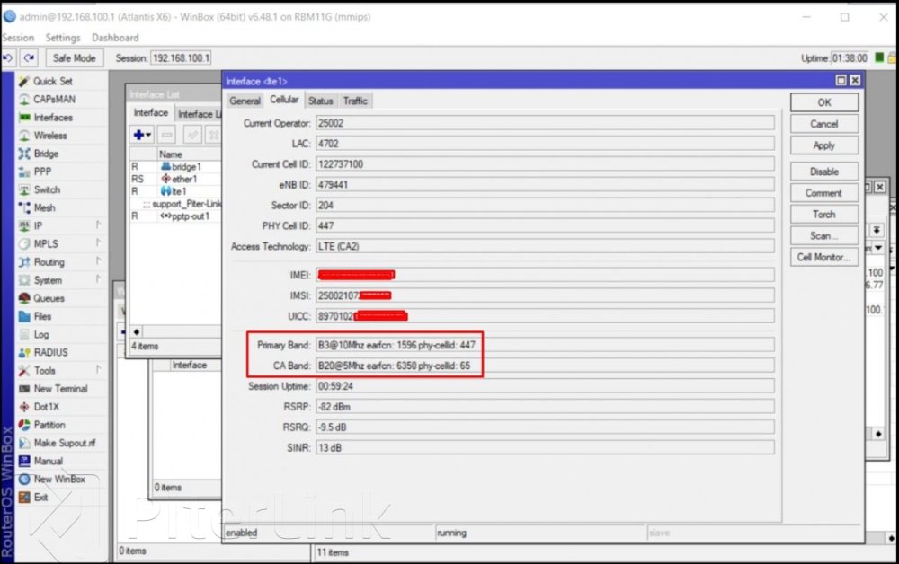899x564 pixels.
Task: Click the redo arrow icon
Action: pyautogui.click(x=29, y=57)
